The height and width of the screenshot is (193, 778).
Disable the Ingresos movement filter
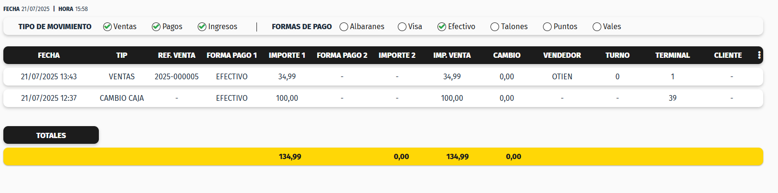tap(202, 27)
